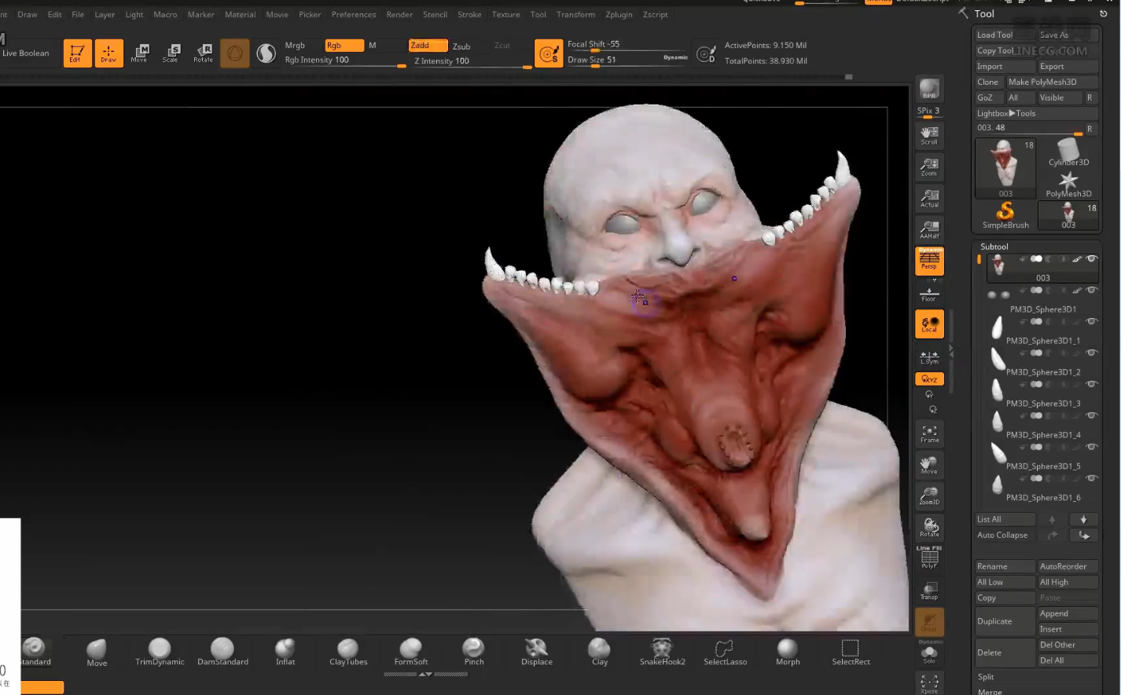This screenshot has height=695, width=1121.
Task: Select the Cylinder3D tool thumbnail
Action: click(1068, 152)
